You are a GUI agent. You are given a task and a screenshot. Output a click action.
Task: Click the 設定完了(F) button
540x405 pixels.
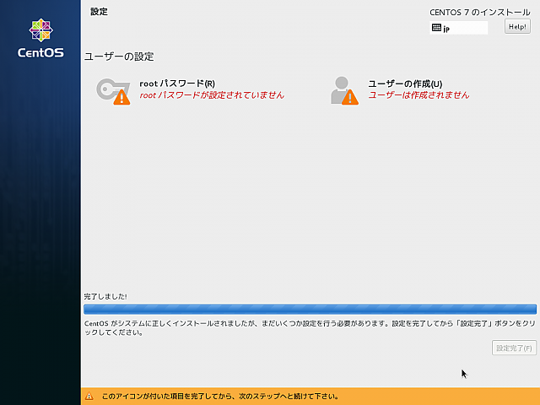514,348
